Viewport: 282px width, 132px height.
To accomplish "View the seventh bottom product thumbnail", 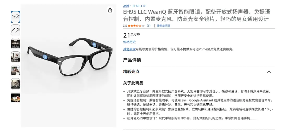I will tap(15, 97).
